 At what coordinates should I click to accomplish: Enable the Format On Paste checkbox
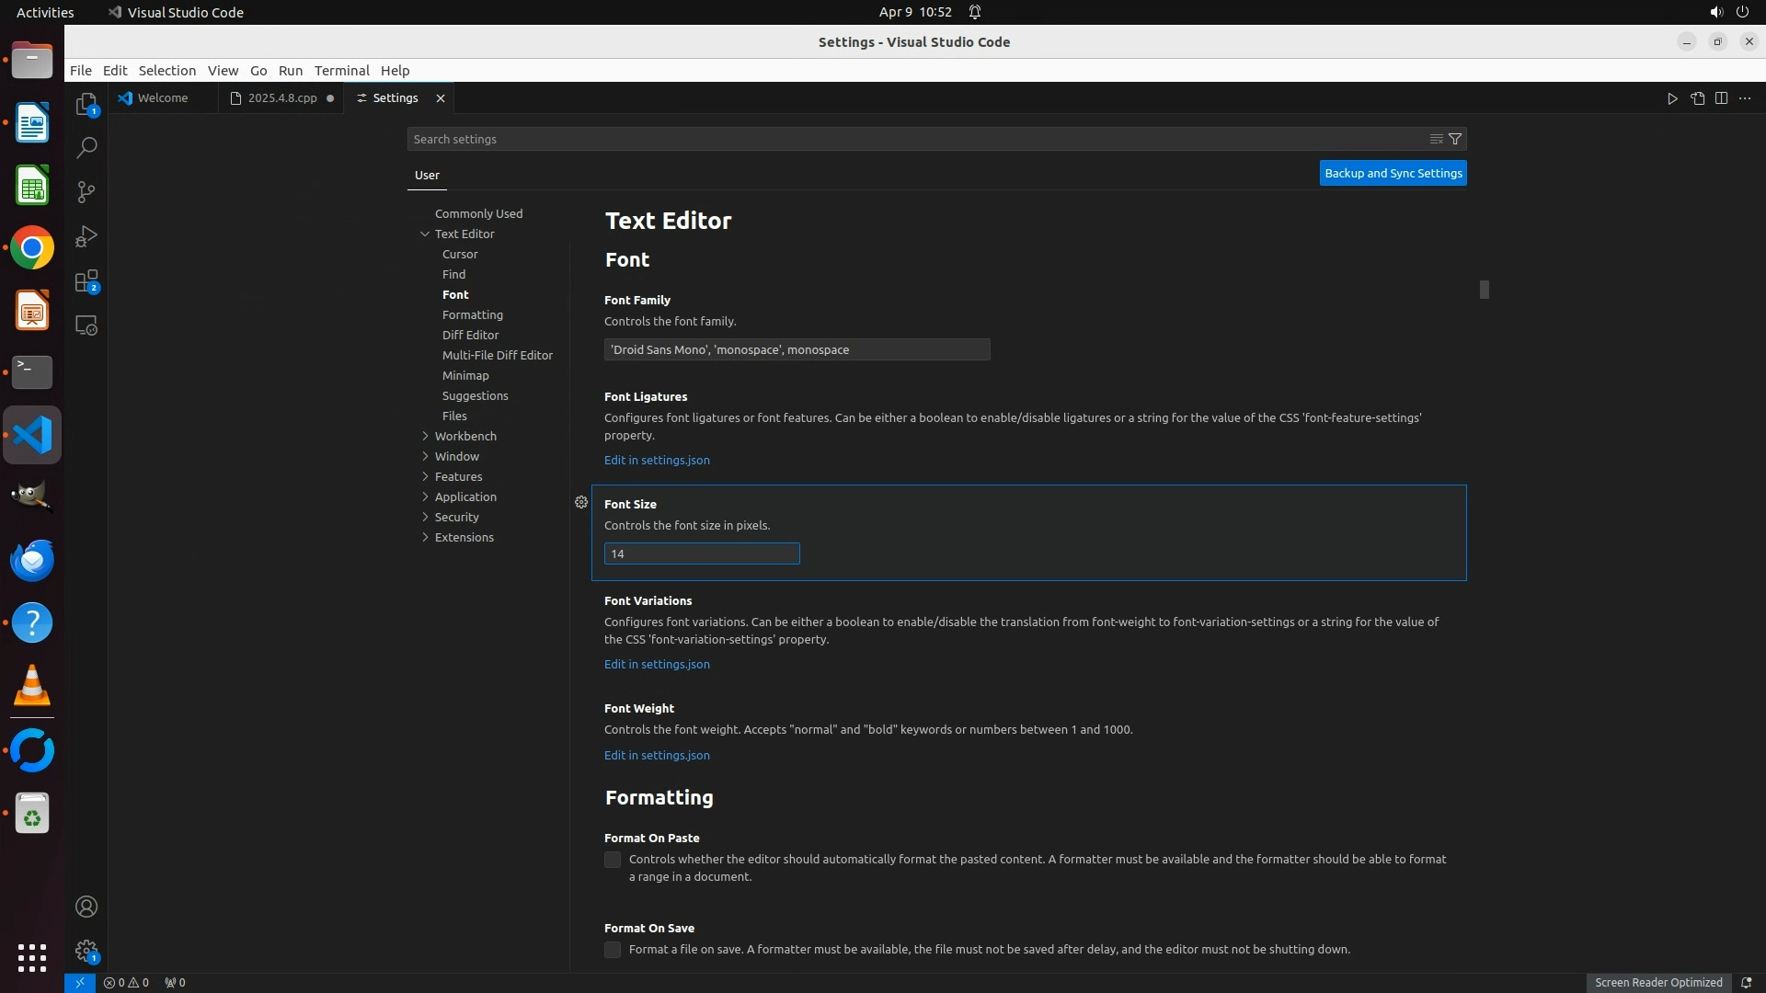613,860
